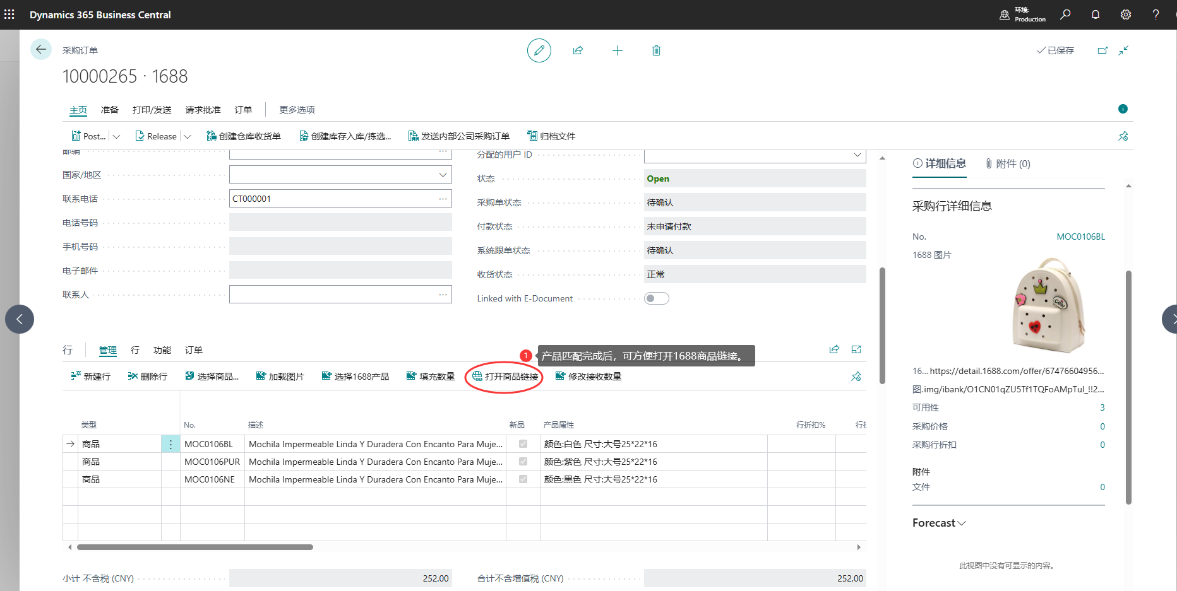This screenshot has width=1177, height=591.
Task: Switch to the 附件 (0) tab
Action: pos(1008,164)
